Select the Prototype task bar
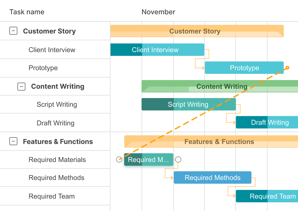Image resolution: width=298 pixels, height=211 pixels. coord(244,68)
